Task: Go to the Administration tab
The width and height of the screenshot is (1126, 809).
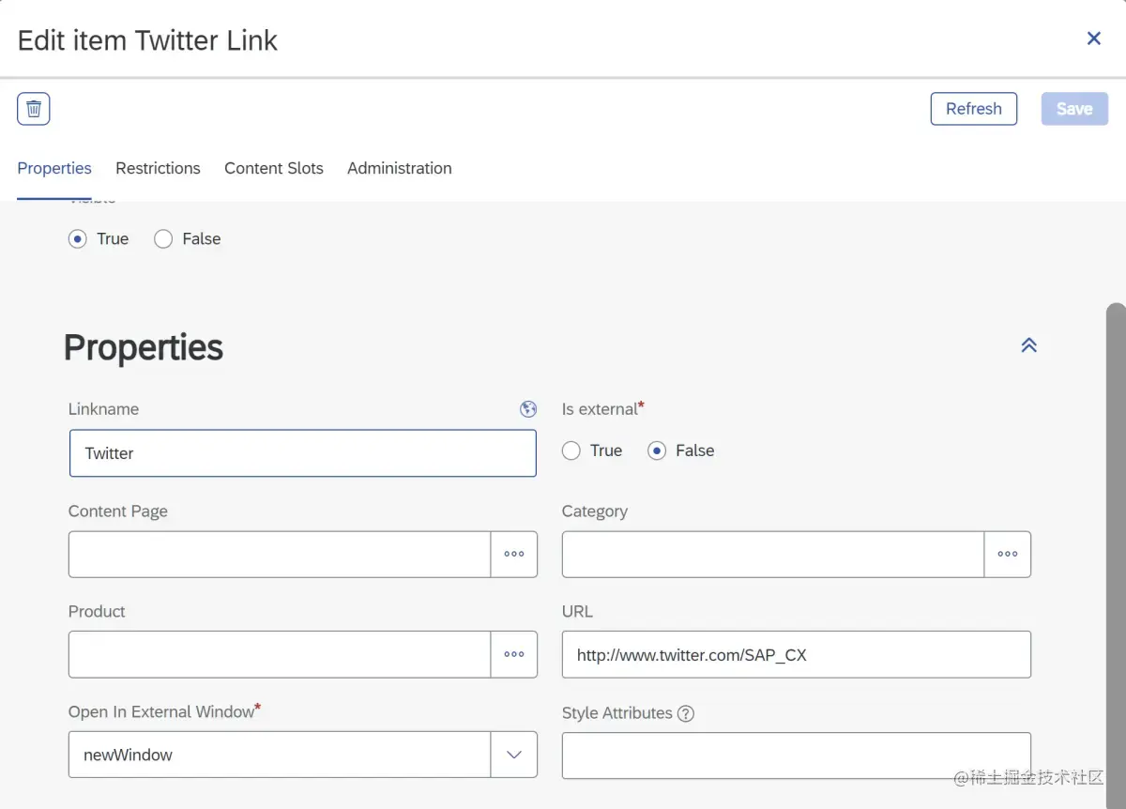Action: pyautogui.click(x=399, y=169)
